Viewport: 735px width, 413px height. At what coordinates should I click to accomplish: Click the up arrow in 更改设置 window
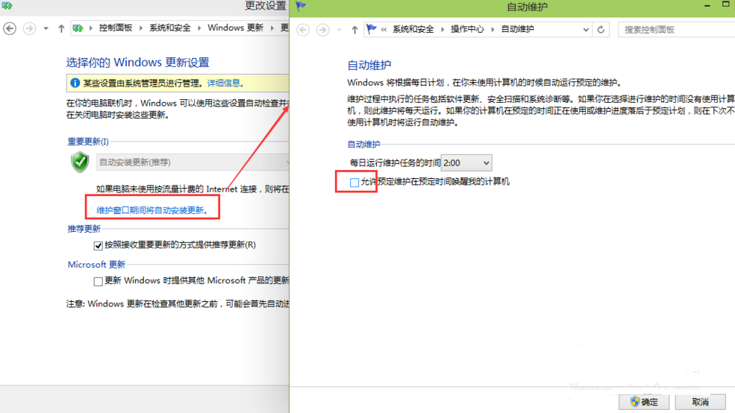tap(61, 28)
